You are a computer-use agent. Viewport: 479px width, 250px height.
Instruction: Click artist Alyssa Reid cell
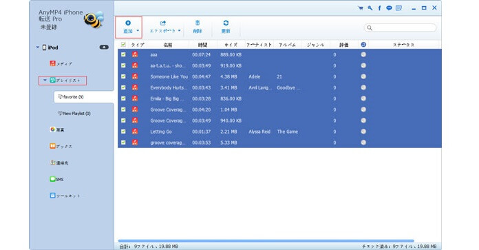tap(259, 132)
